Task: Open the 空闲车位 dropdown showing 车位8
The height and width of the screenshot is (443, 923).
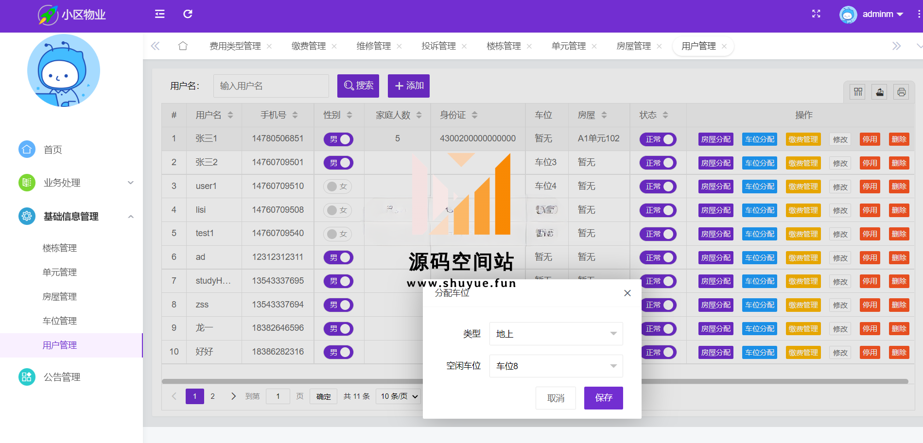Action: [x=556, y=366]
